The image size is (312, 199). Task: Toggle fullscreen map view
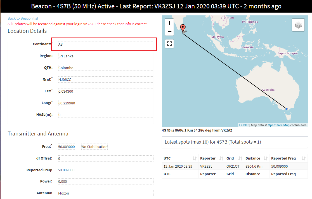click(x=169, y=43)
